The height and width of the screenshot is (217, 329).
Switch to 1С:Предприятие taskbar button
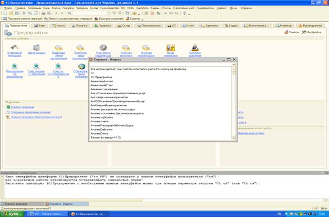[89, 214]
